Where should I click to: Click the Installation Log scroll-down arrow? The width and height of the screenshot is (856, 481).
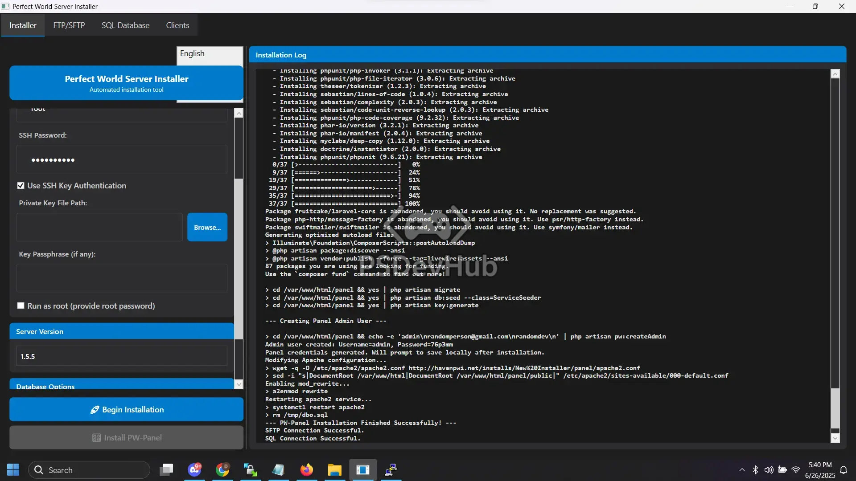tap(835, 438)
